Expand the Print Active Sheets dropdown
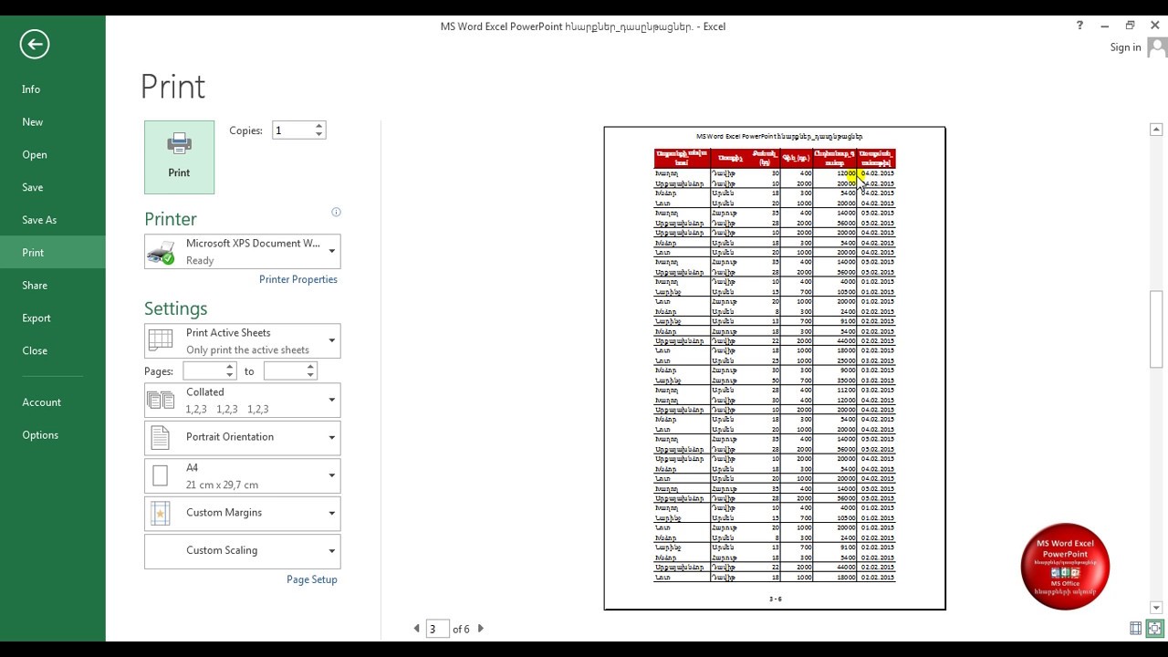Screen dimensions: 1168x657 tap(242, 340)
